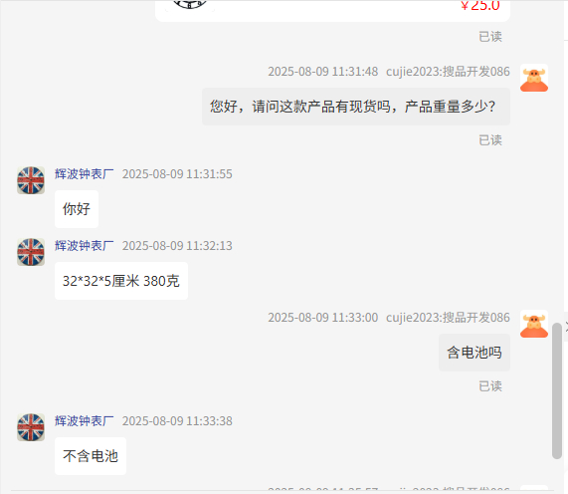Click sender name 辉波钟表厂 at 11:33:38

tap(84, 421)
